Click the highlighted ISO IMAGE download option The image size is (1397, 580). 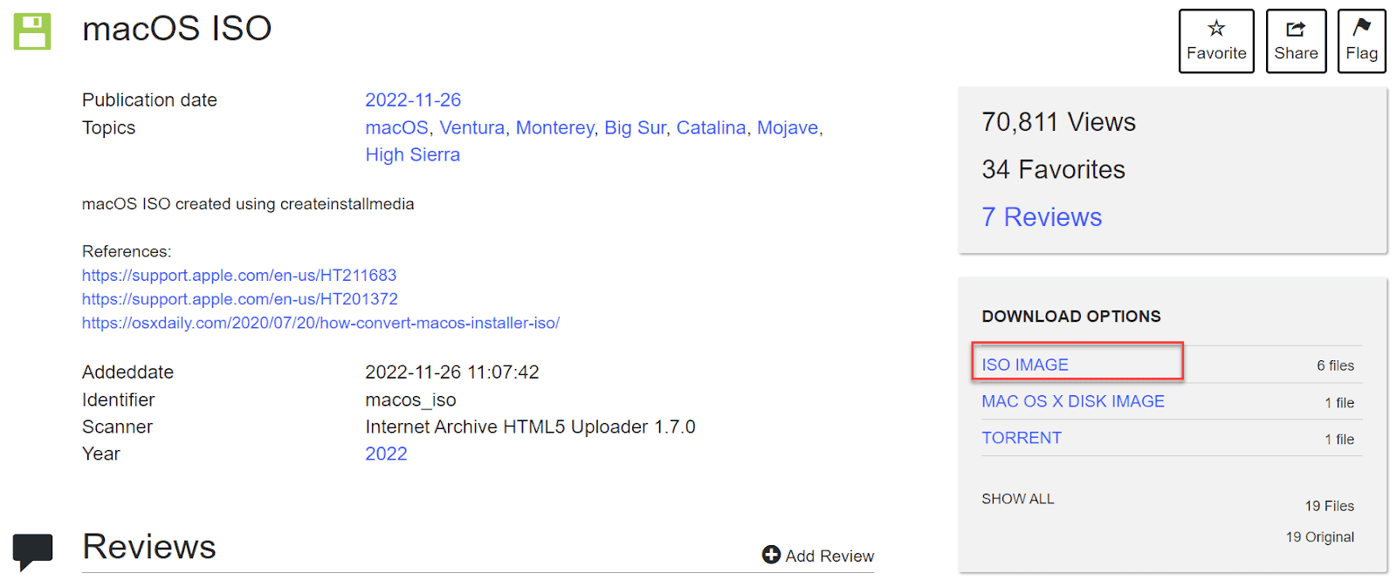[1025, 364]
